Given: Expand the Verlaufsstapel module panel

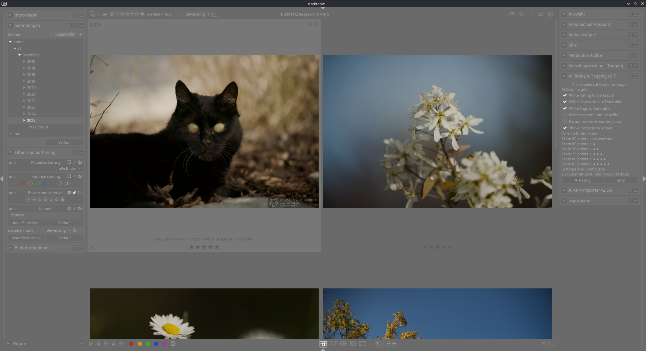Looking at the screenshot, I should (x=582, y=35).
